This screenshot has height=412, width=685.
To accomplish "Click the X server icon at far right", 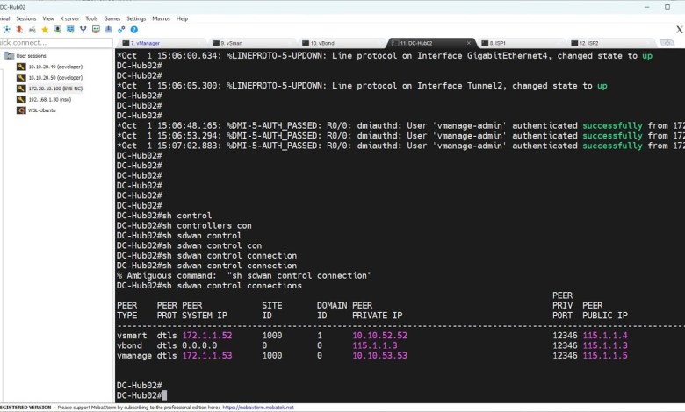I will coord(680,30).
